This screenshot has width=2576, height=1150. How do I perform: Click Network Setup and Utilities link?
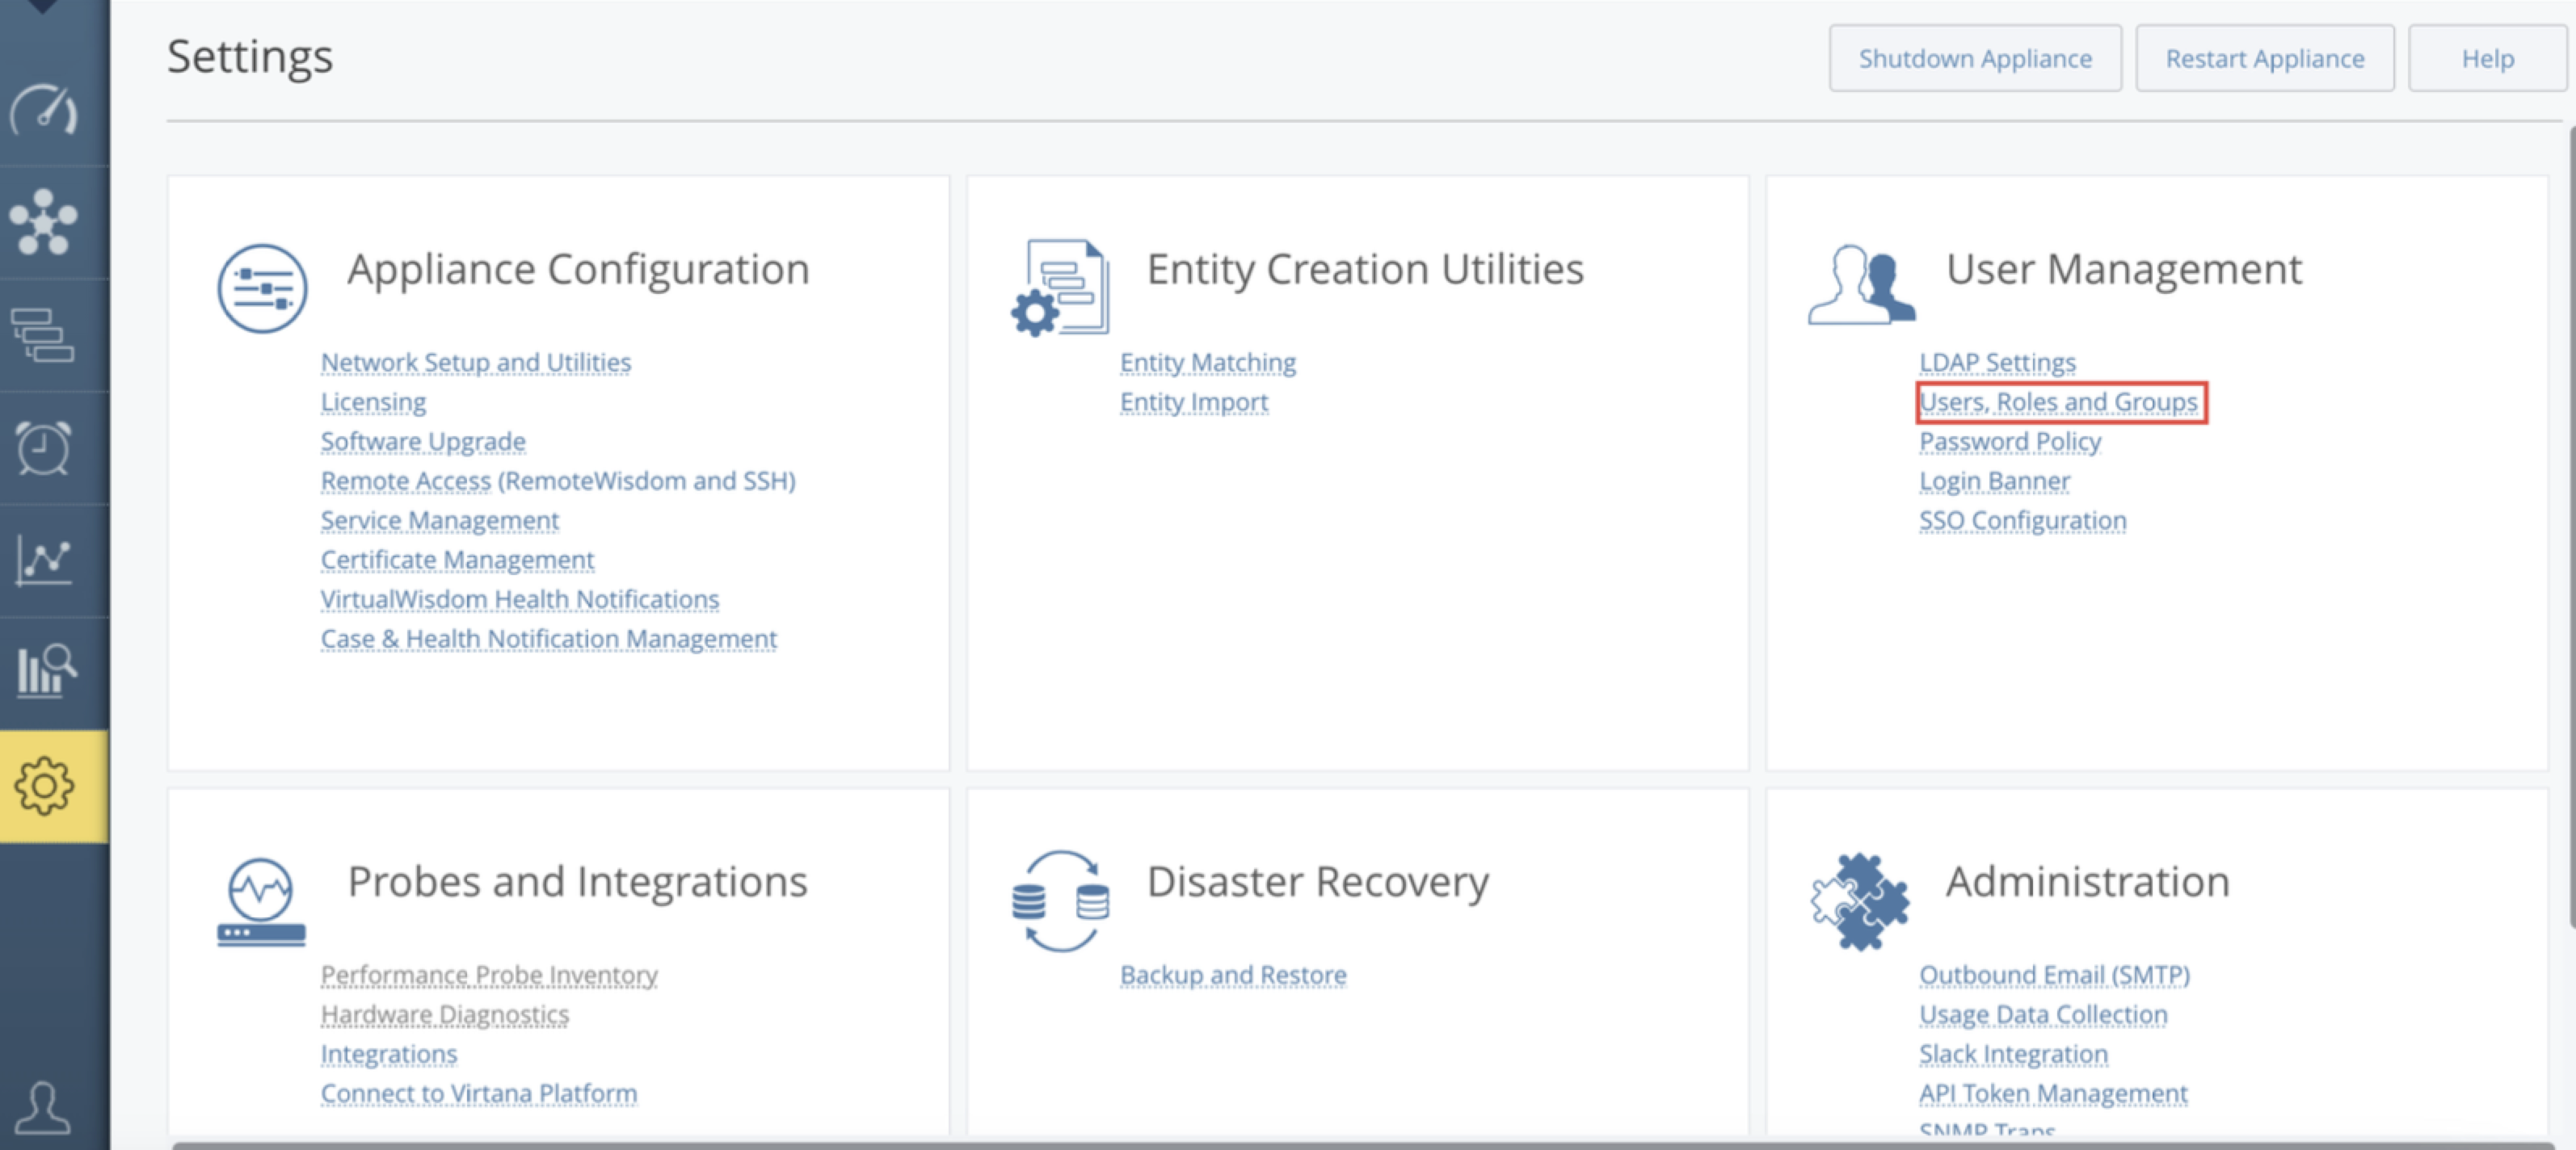coord(477,360)
